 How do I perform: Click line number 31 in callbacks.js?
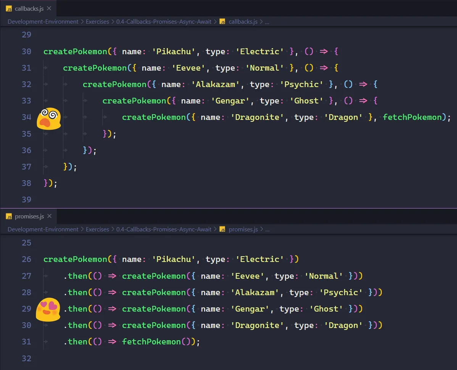(27, 68)
